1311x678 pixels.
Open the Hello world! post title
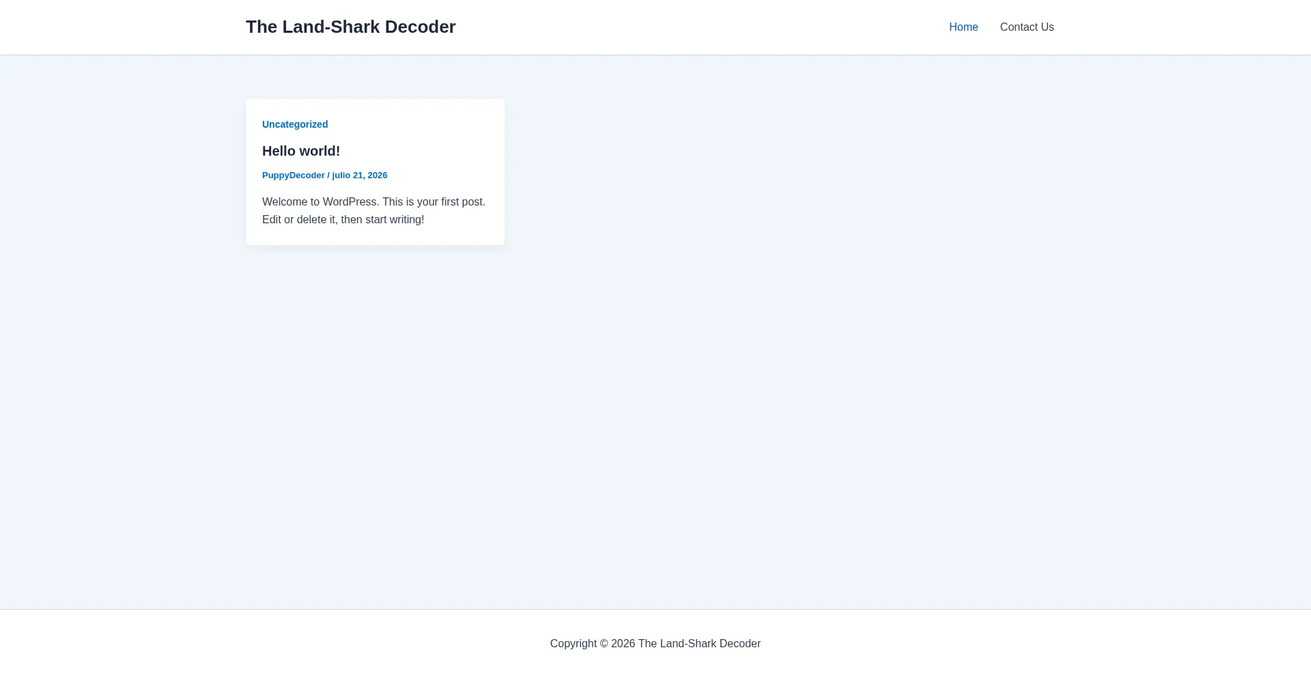301,151
